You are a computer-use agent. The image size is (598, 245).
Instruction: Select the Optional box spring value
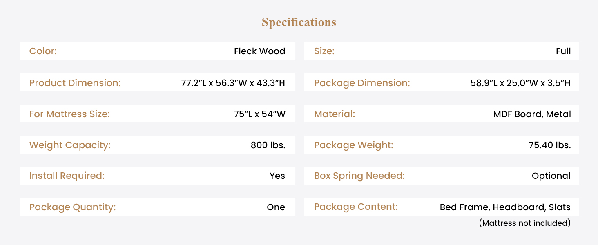[551, 176]
